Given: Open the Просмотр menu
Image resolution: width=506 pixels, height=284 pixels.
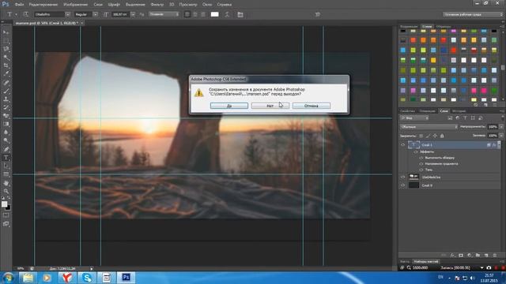Looking at the screenshot, I should 188,5.
